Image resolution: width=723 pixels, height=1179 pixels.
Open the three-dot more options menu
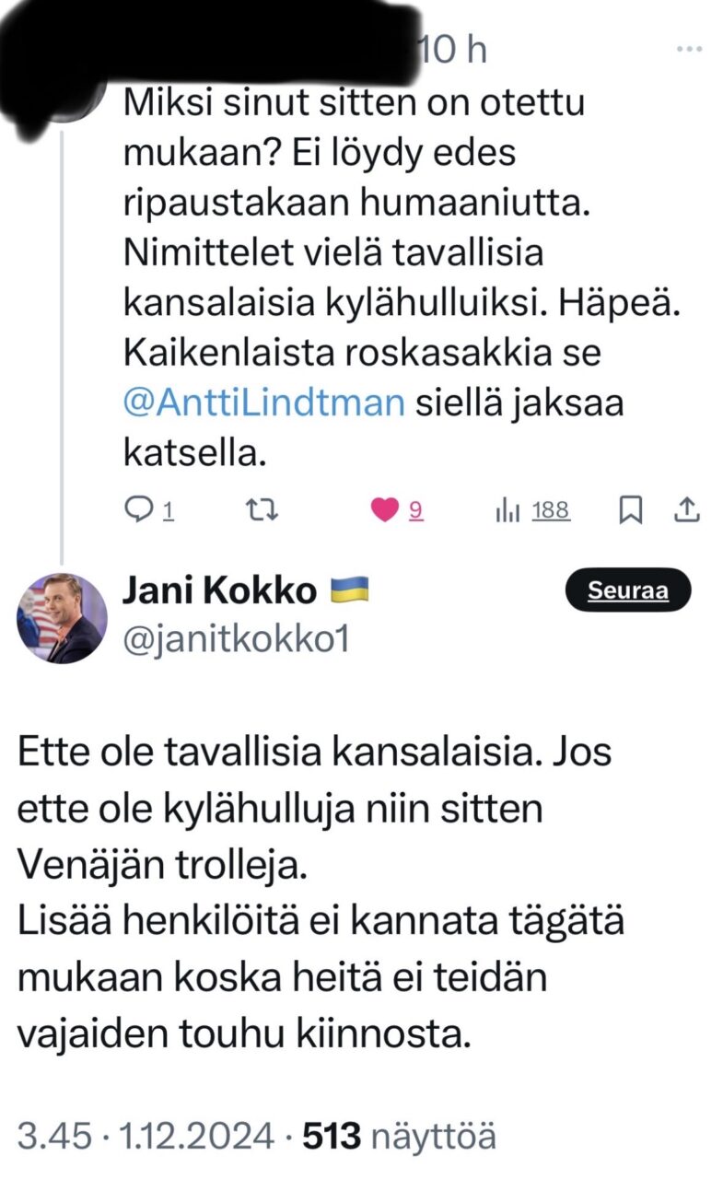(x=689, y=49)
